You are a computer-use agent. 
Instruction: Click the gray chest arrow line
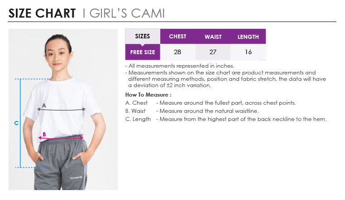[61, 109]
